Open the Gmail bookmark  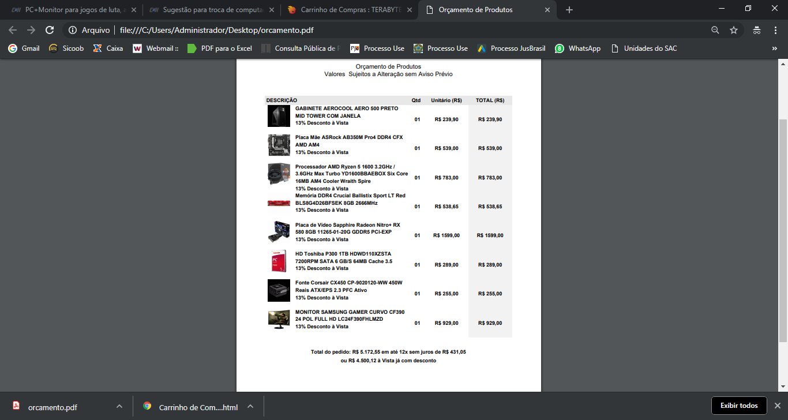coord(24,48)
